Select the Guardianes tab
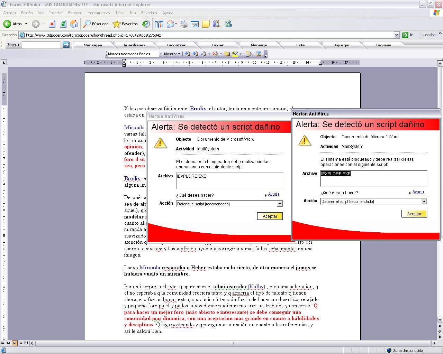The width and height of the screenshot is (443, 354). tap(135, 45)
